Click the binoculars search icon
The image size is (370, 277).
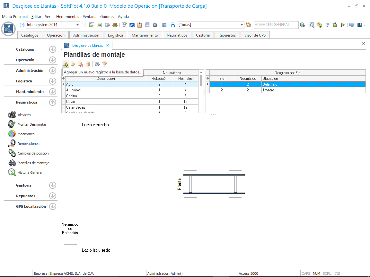[97, 64]
